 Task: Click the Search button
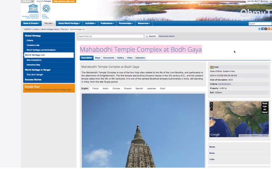point(151,36)
